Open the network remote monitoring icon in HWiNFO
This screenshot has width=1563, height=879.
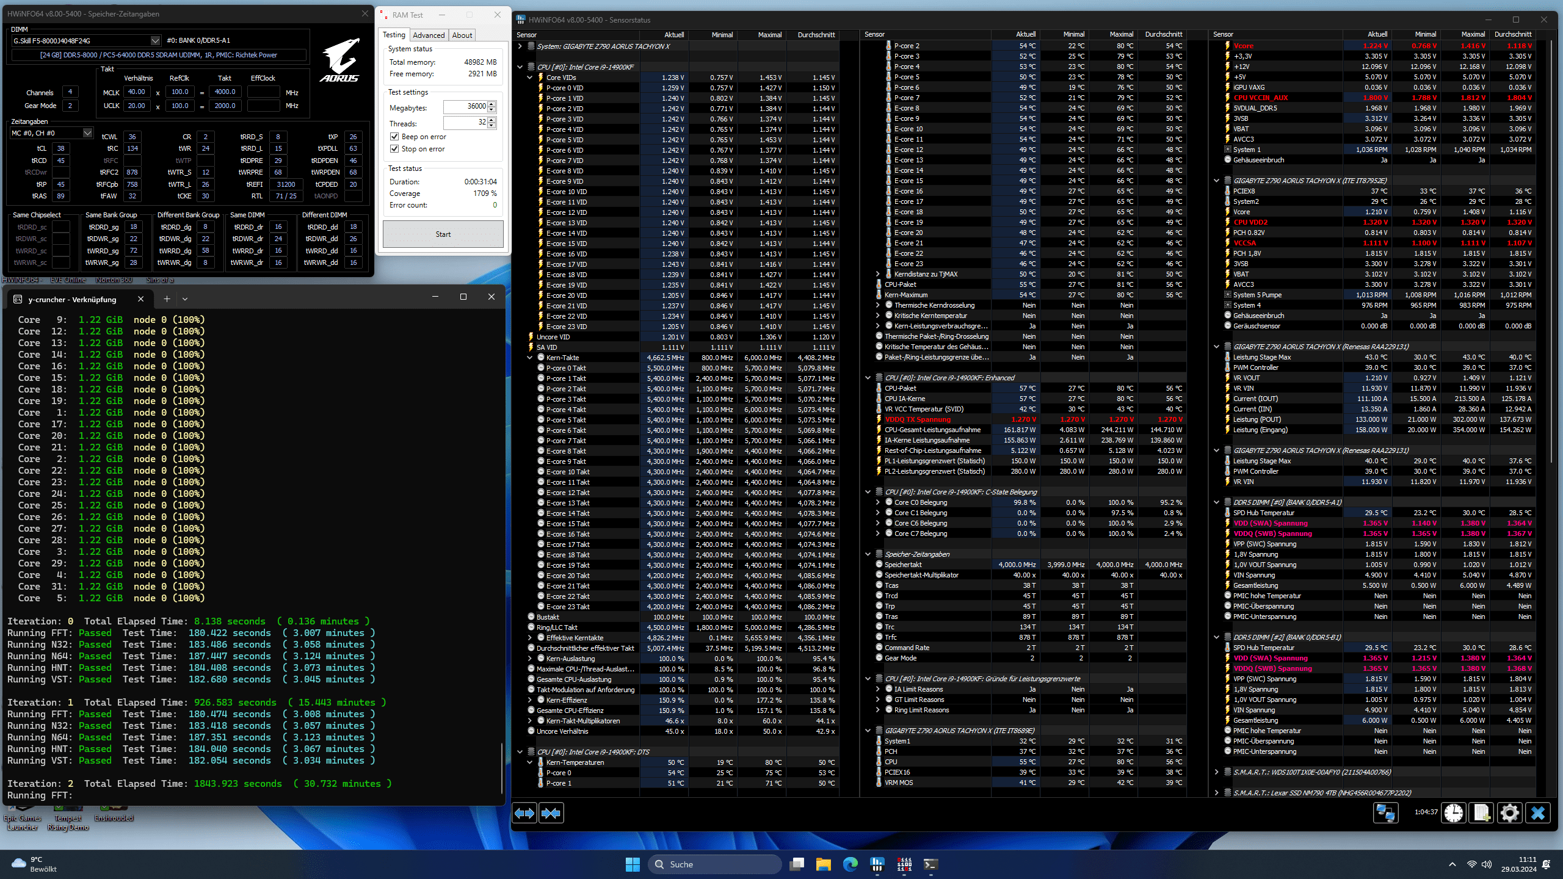1386,813
